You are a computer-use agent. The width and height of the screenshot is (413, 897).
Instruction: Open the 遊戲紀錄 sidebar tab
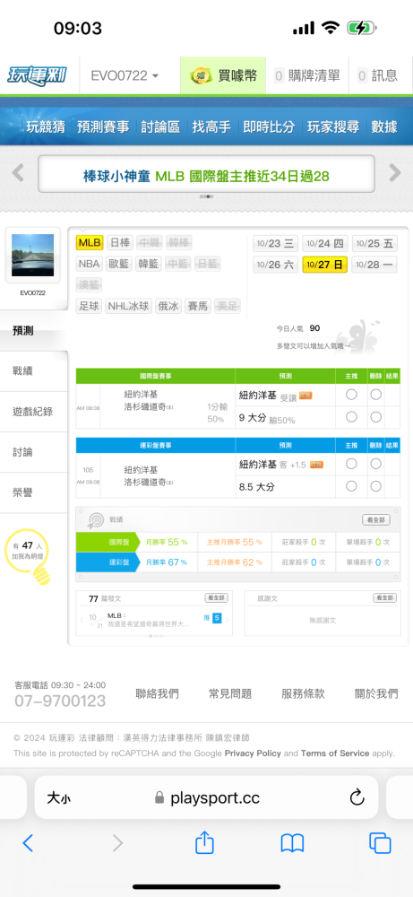pyautogui.click(x=34, y=412)
